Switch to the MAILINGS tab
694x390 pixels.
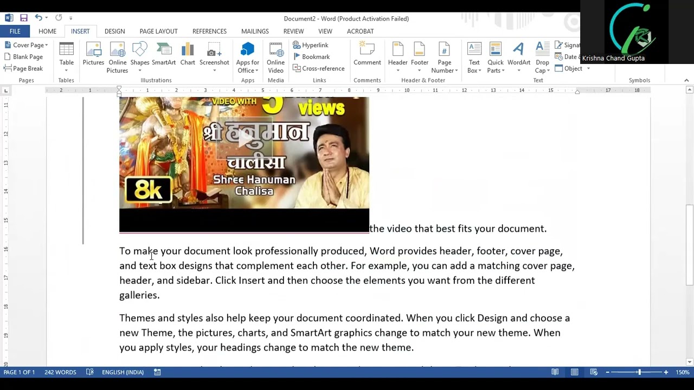click(255, 31)
